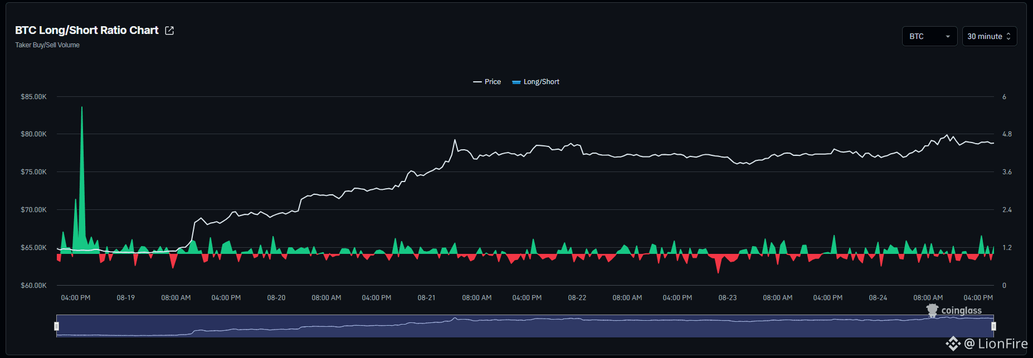Click ratio axis label 4.8
Screen dimensions: 1033x358
(1007, 134)
